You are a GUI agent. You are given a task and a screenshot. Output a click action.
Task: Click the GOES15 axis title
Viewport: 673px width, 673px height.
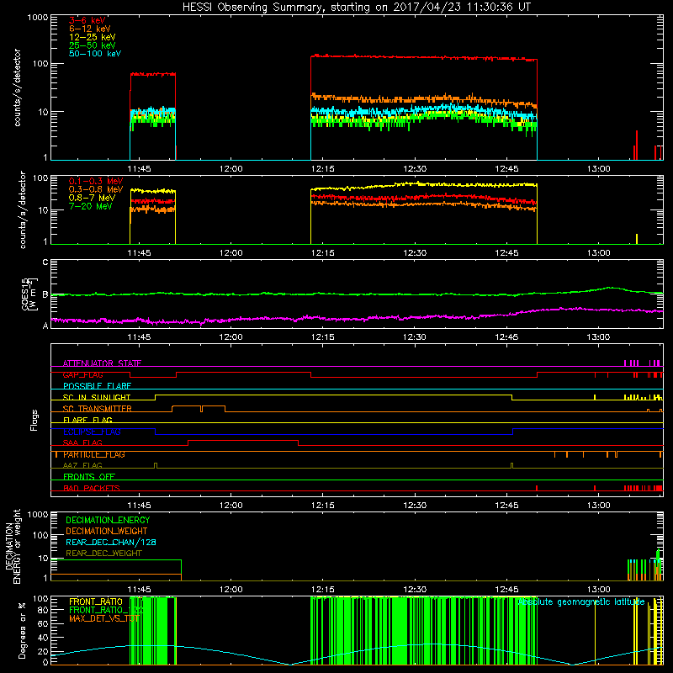(29, 294)
